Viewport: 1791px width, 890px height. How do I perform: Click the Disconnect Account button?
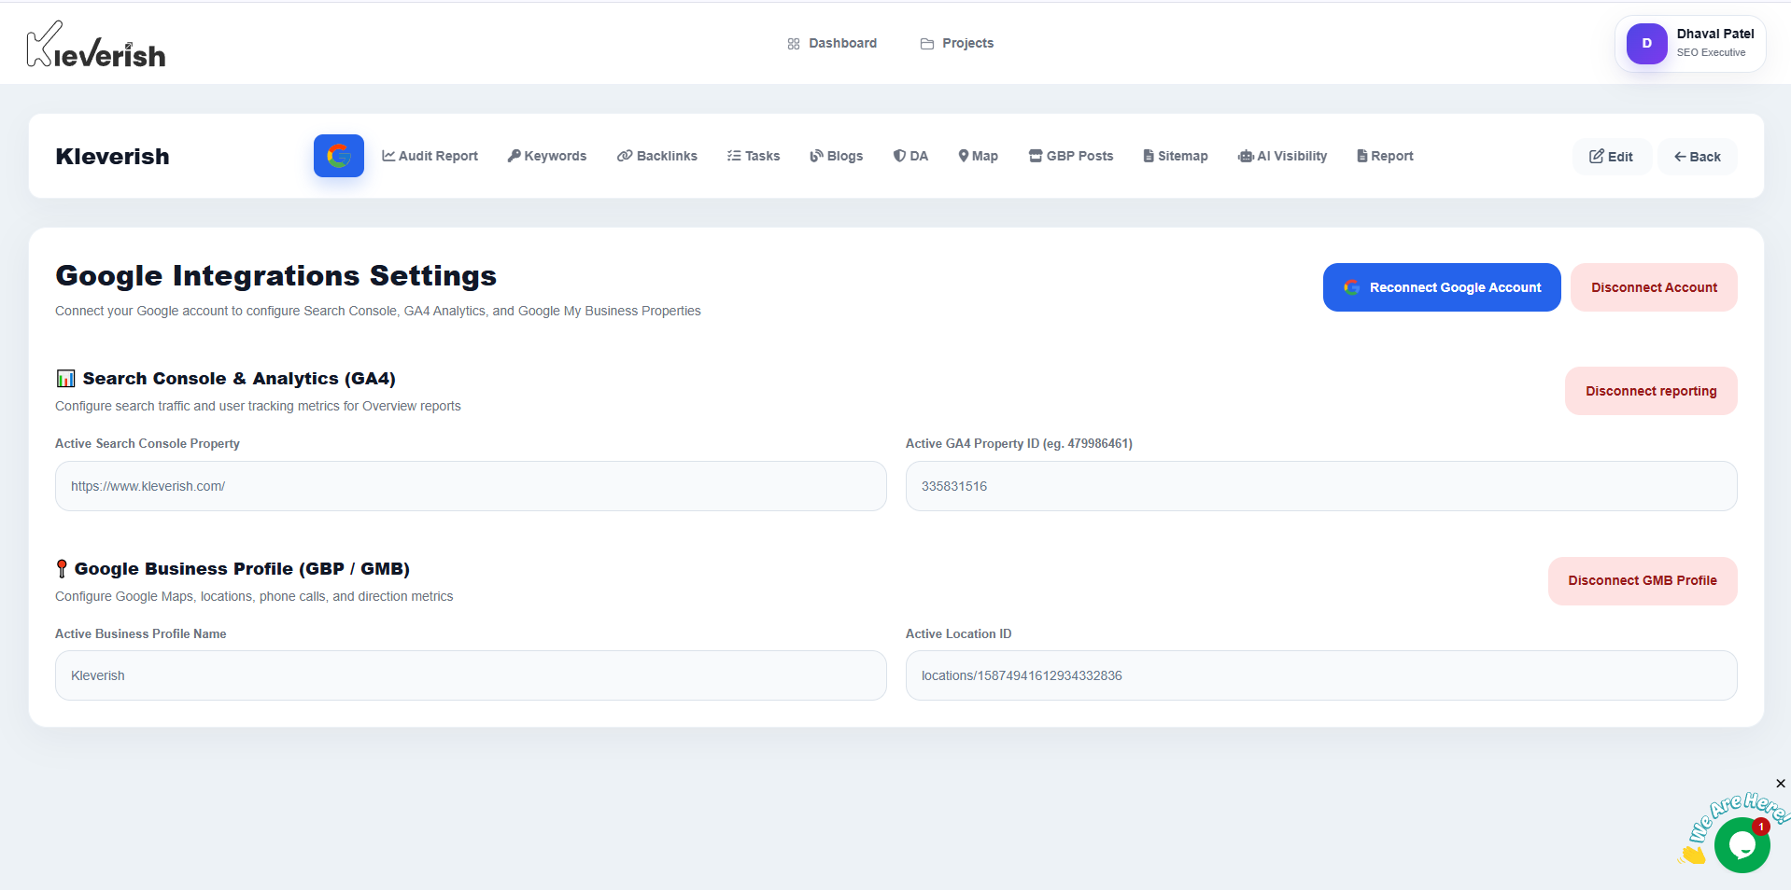(x=1654, y=287)
